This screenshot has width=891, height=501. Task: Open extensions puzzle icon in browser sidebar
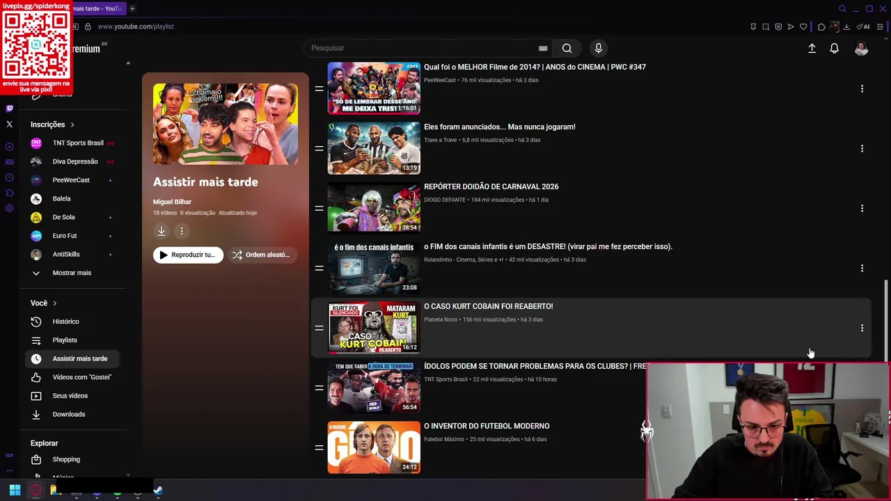(9, 193)
